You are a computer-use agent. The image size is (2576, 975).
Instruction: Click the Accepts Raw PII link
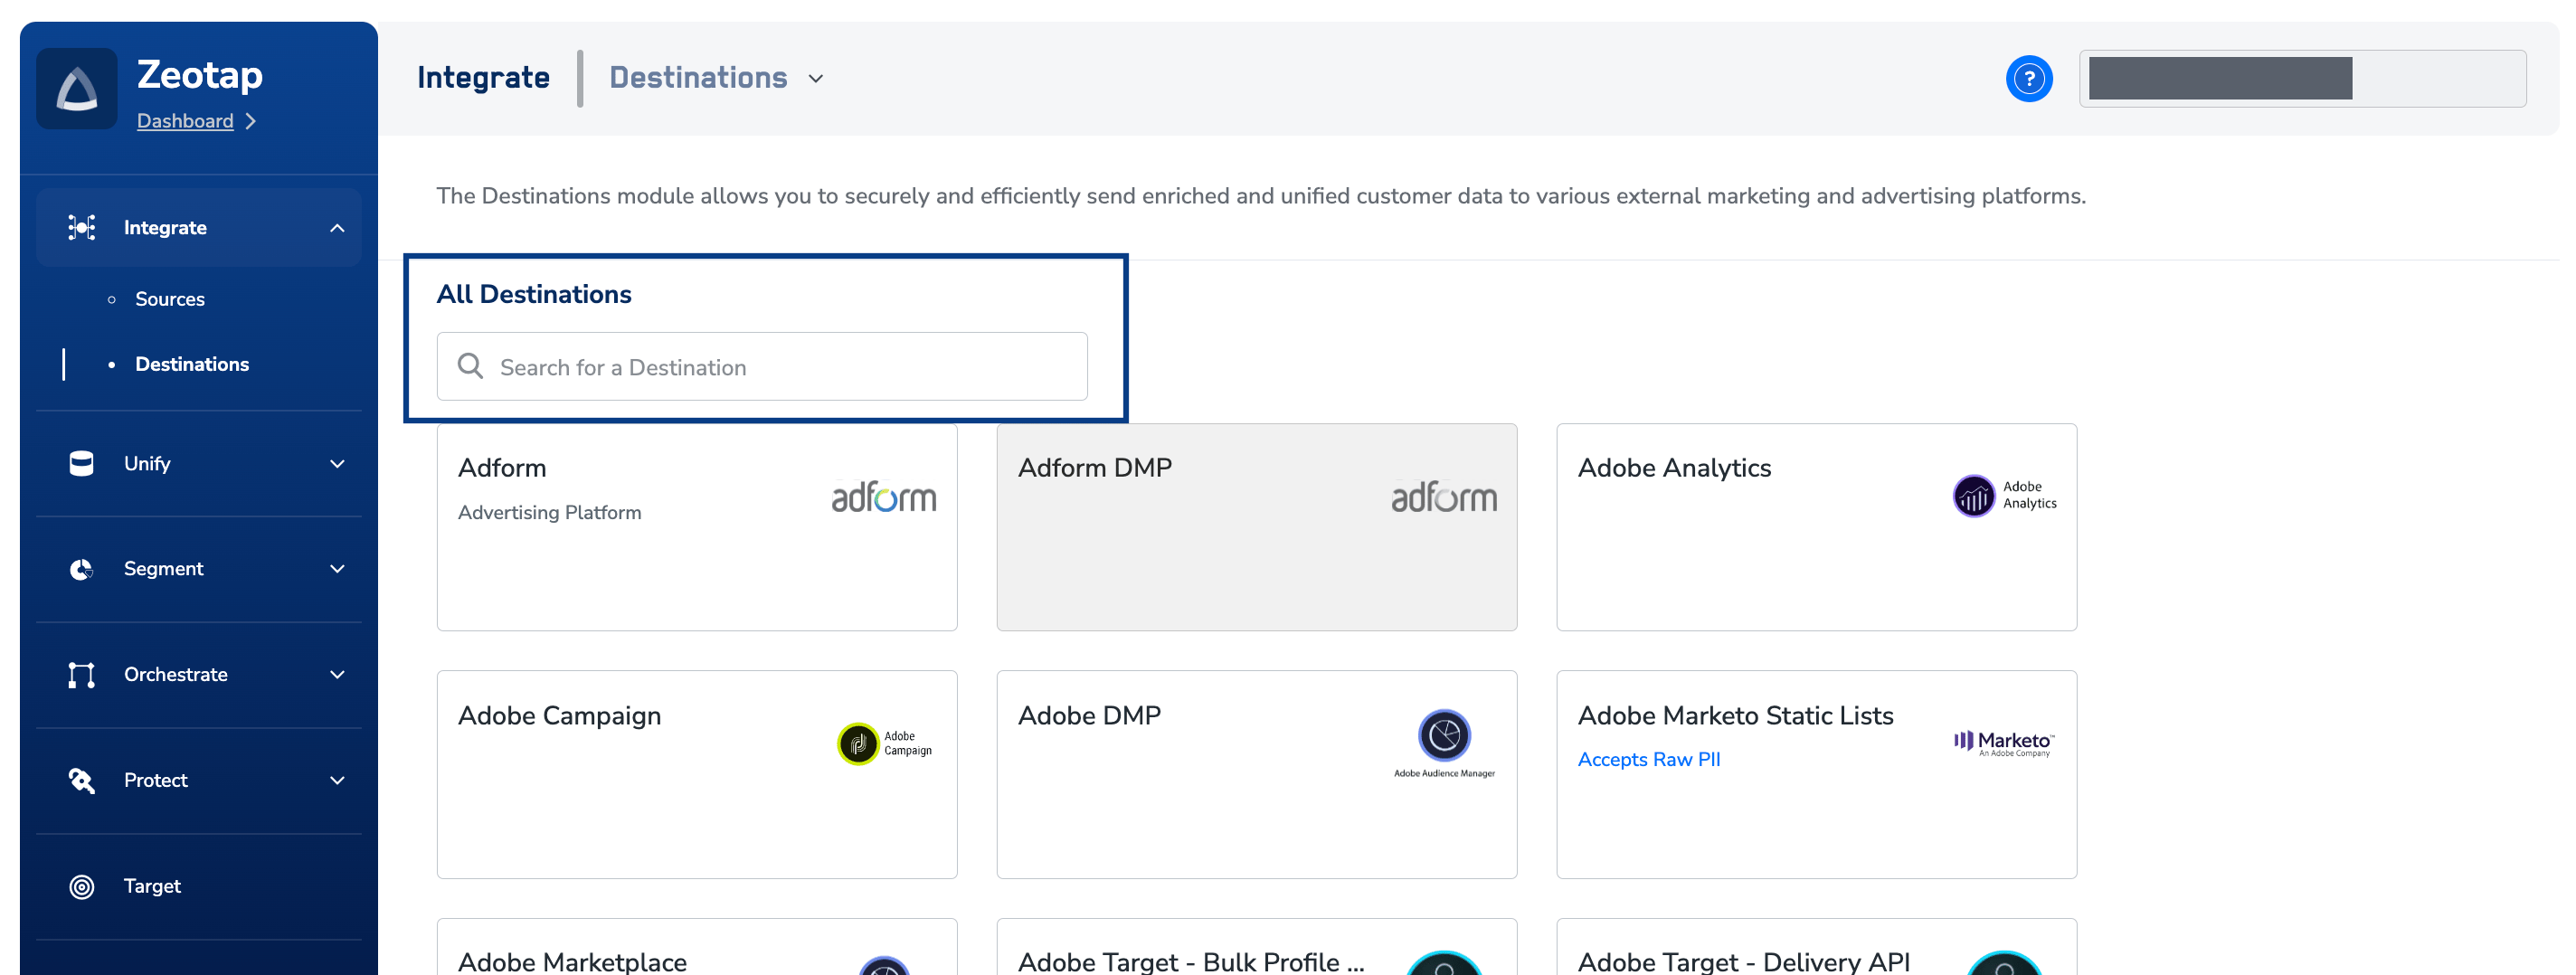point(1649,759)
